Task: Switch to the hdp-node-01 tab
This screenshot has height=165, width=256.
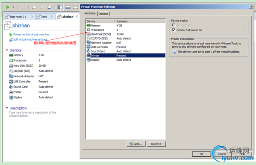Action: click(x=18, y=17)
